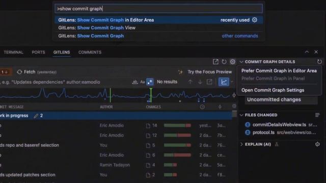Switch to the TERMINAL panel tab
This screenshot has width=326, height=183.
coord(14,52)
